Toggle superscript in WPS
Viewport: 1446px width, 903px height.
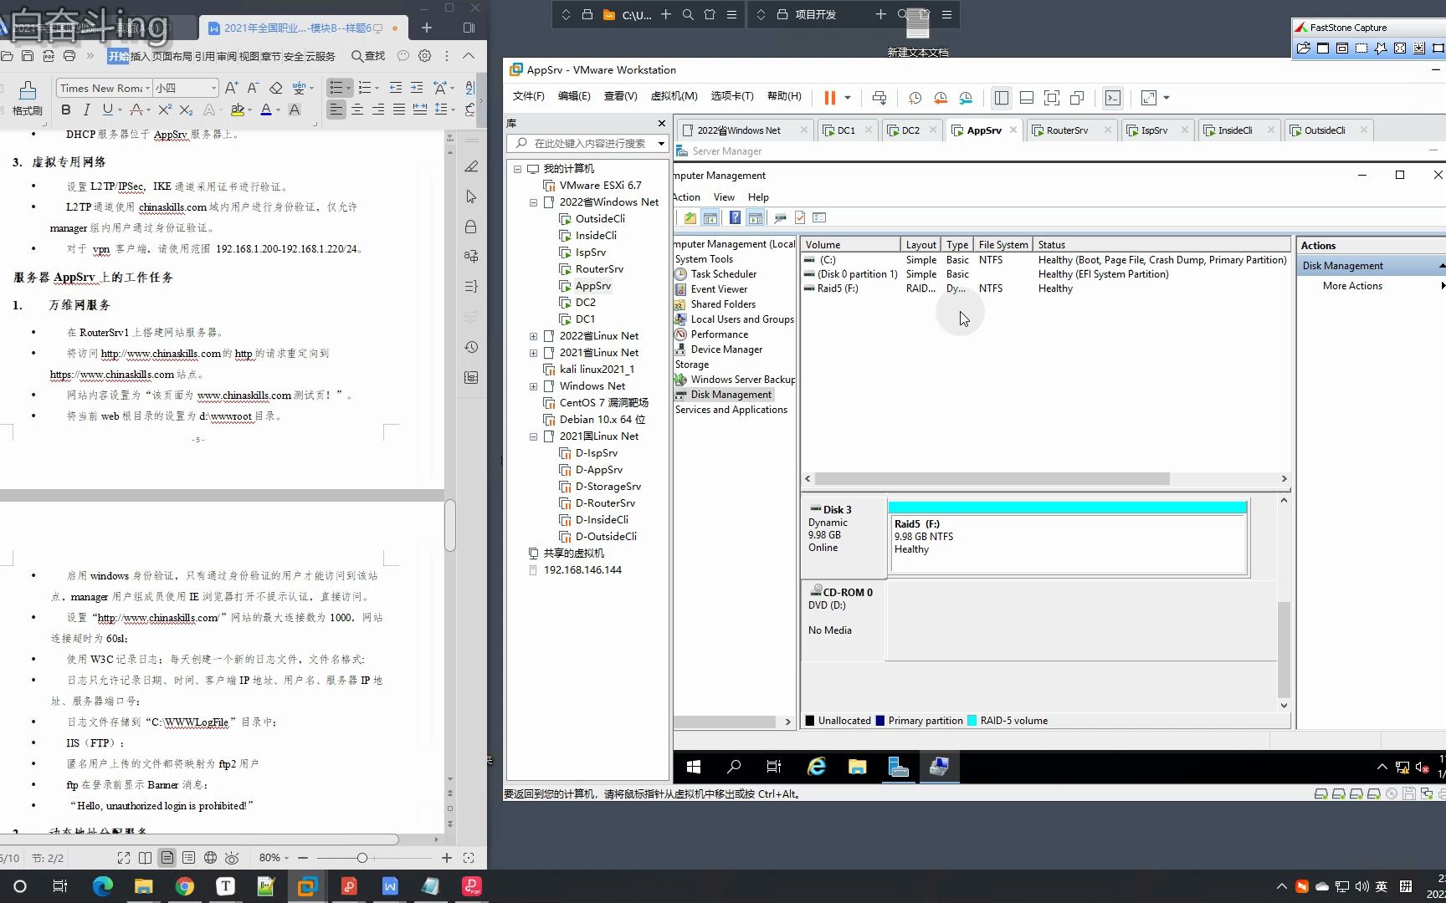[165, 110]
